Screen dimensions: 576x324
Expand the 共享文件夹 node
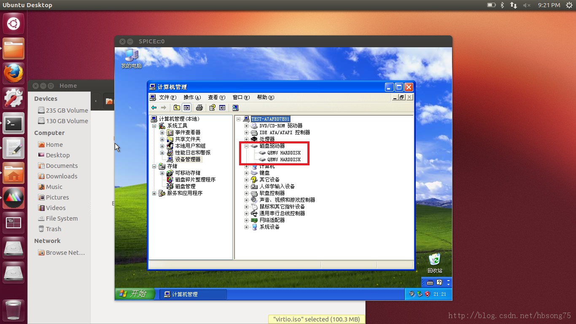162,139
